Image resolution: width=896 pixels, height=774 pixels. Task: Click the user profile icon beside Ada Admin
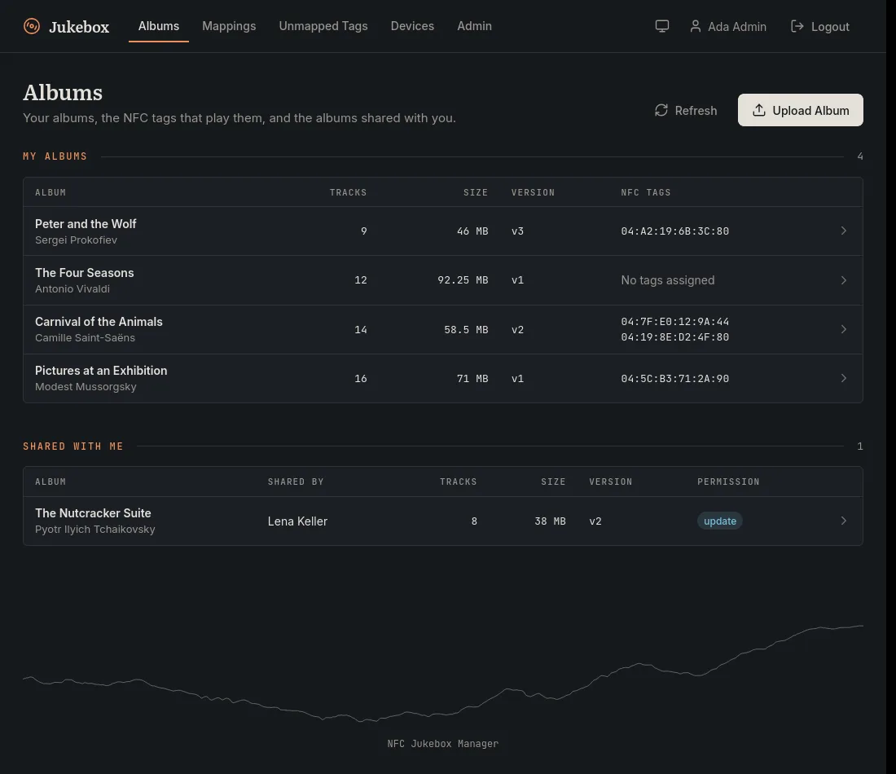click(696, 26)
